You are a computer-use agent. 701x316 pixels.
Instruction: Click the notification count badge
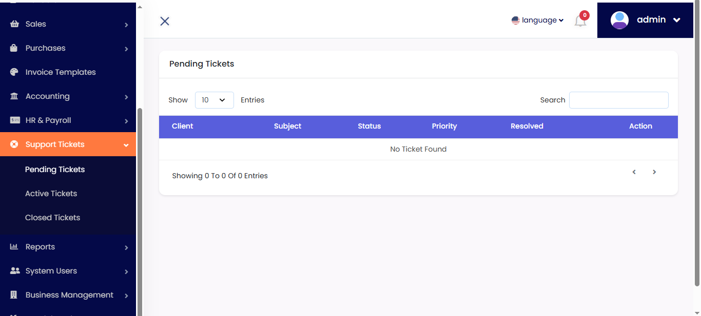click(585, 15)
